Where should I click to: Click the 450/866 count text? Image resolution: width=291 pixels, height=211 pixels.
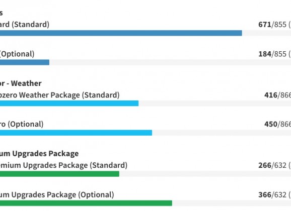[x=277, y=124]
